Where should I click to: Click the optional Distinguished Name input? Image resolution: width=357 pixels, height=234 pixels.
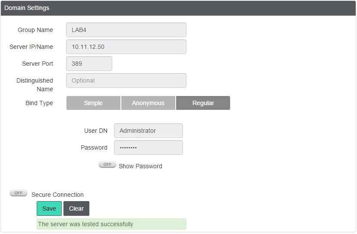126,80
